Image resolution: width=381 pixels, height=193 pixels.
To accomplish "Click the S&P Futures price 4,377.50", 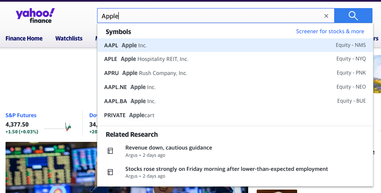I will click(17, 124).
